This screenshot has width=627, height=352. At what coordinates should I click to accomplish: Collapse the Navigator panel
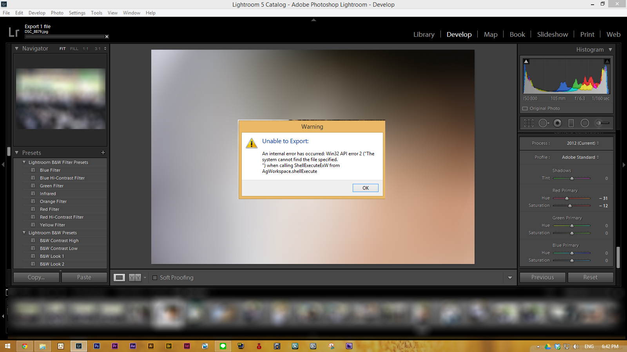[x=17, y=48]
